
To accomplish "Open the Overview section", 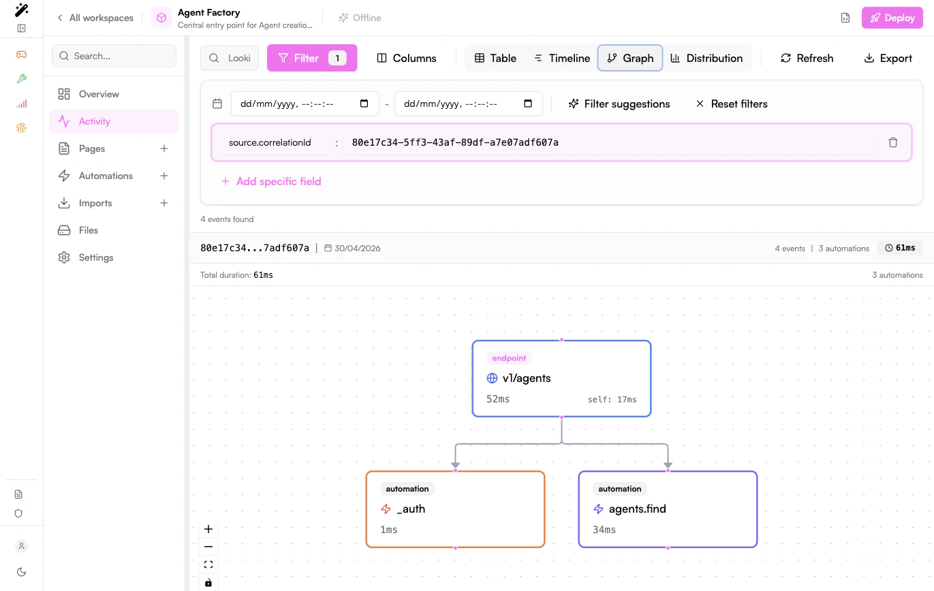I will click(x=114, y=94).
